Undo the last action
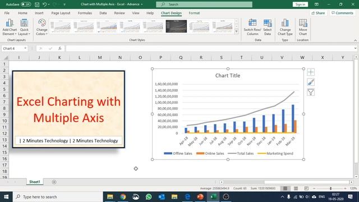This screenshot has height=202, width=359. tap(45, 4)
